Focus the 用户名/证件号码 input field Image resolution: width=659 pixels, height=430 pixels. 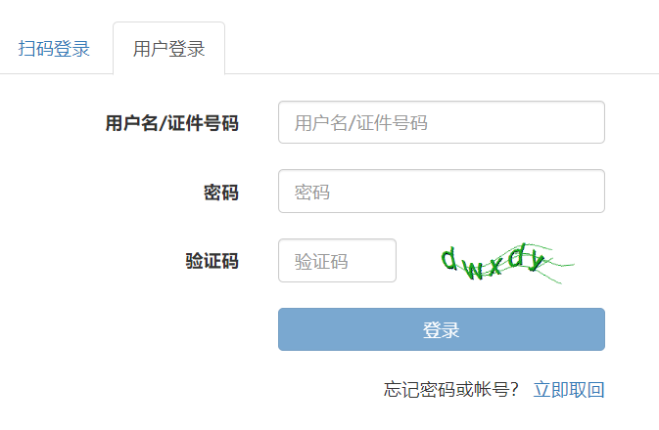click(x=442, y=122)
